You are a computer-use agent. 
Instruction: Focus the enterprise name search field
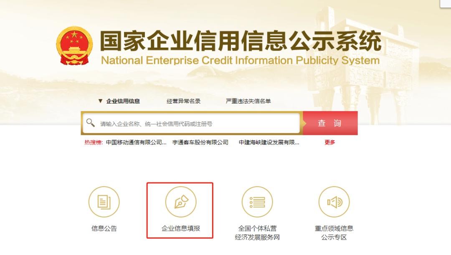tap(191, 124)
